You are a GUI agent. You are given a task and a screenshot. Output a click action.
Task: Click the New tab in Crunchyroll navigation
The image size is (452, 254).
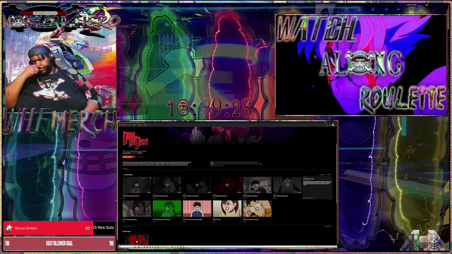[x=130, y=125]
